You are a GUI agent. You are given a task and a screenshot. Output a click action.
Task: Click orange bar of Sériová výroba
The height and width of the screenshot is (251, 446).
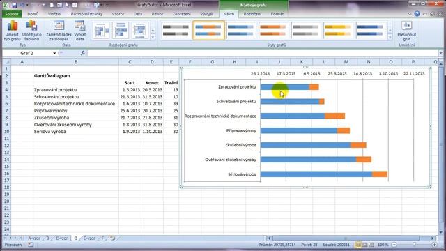(x=380, y=174)
